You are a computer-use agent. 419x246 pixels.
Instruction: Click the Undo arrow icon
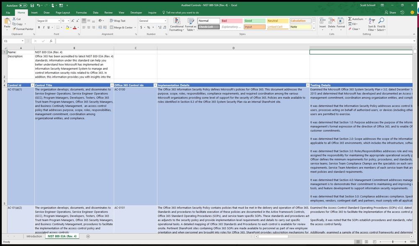point(39,5)
